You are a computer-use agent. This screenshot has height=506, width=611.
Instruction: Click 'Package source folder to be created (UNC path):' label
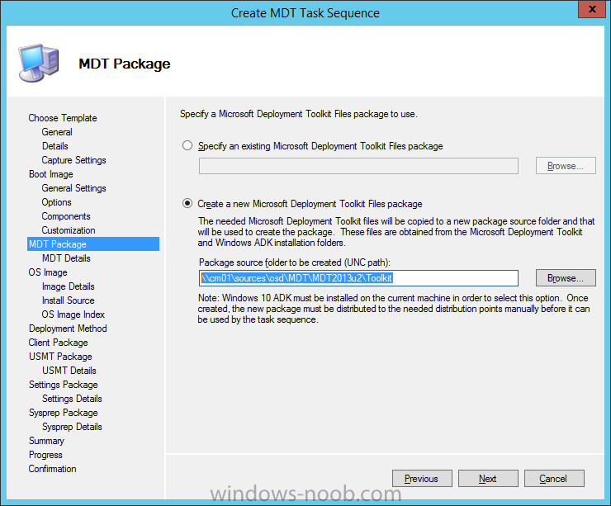[295, 262]
